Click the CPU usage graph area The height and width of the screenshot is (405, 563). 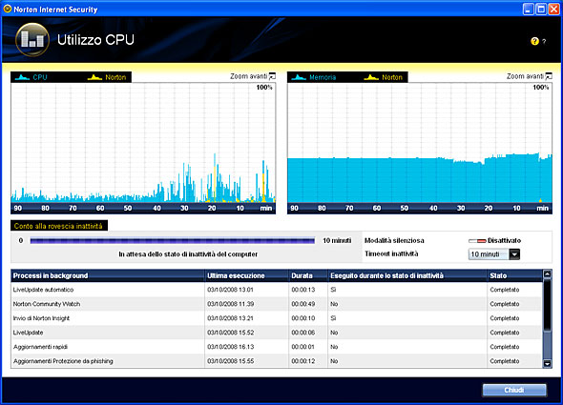pos(143,143)
